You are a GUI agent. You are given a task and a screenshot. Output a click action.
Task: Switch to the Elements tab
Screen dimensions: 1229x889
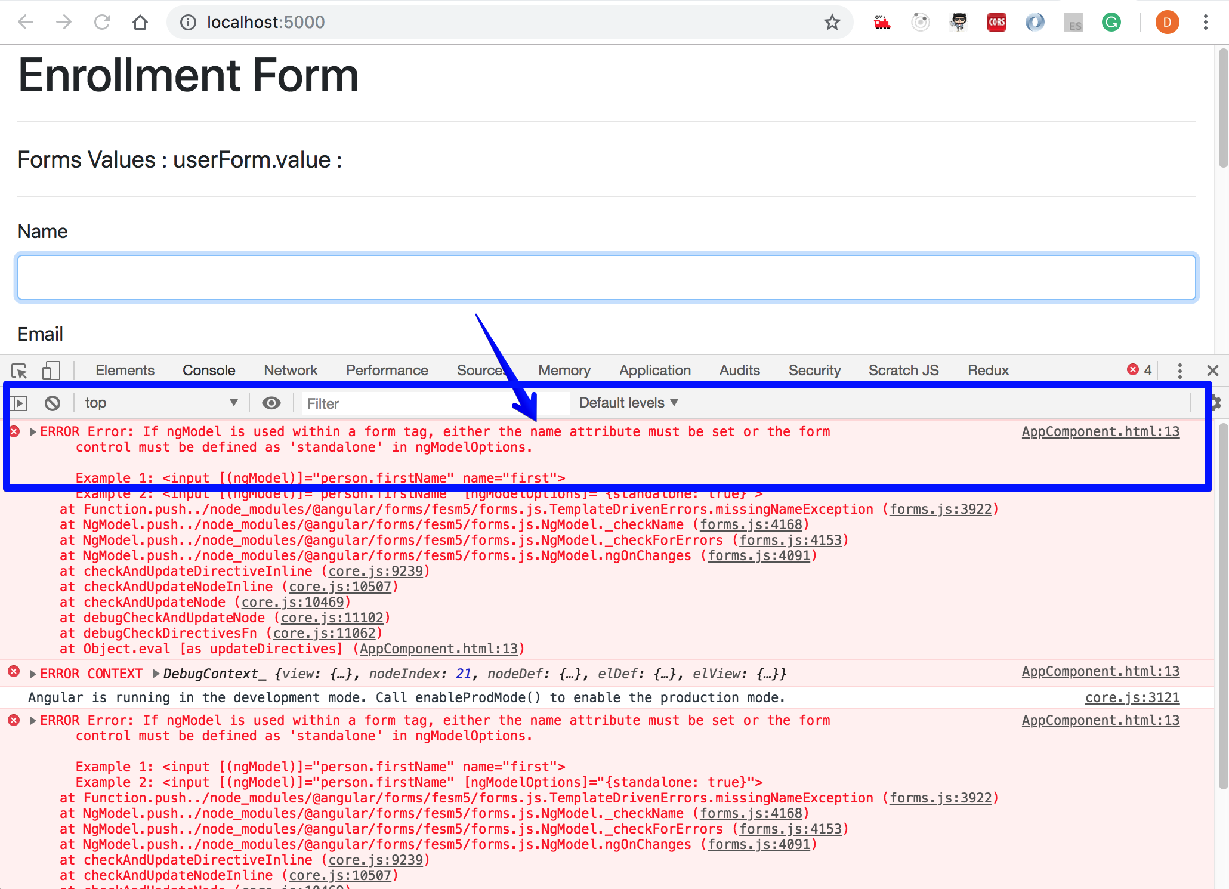(x=125, y=371)
